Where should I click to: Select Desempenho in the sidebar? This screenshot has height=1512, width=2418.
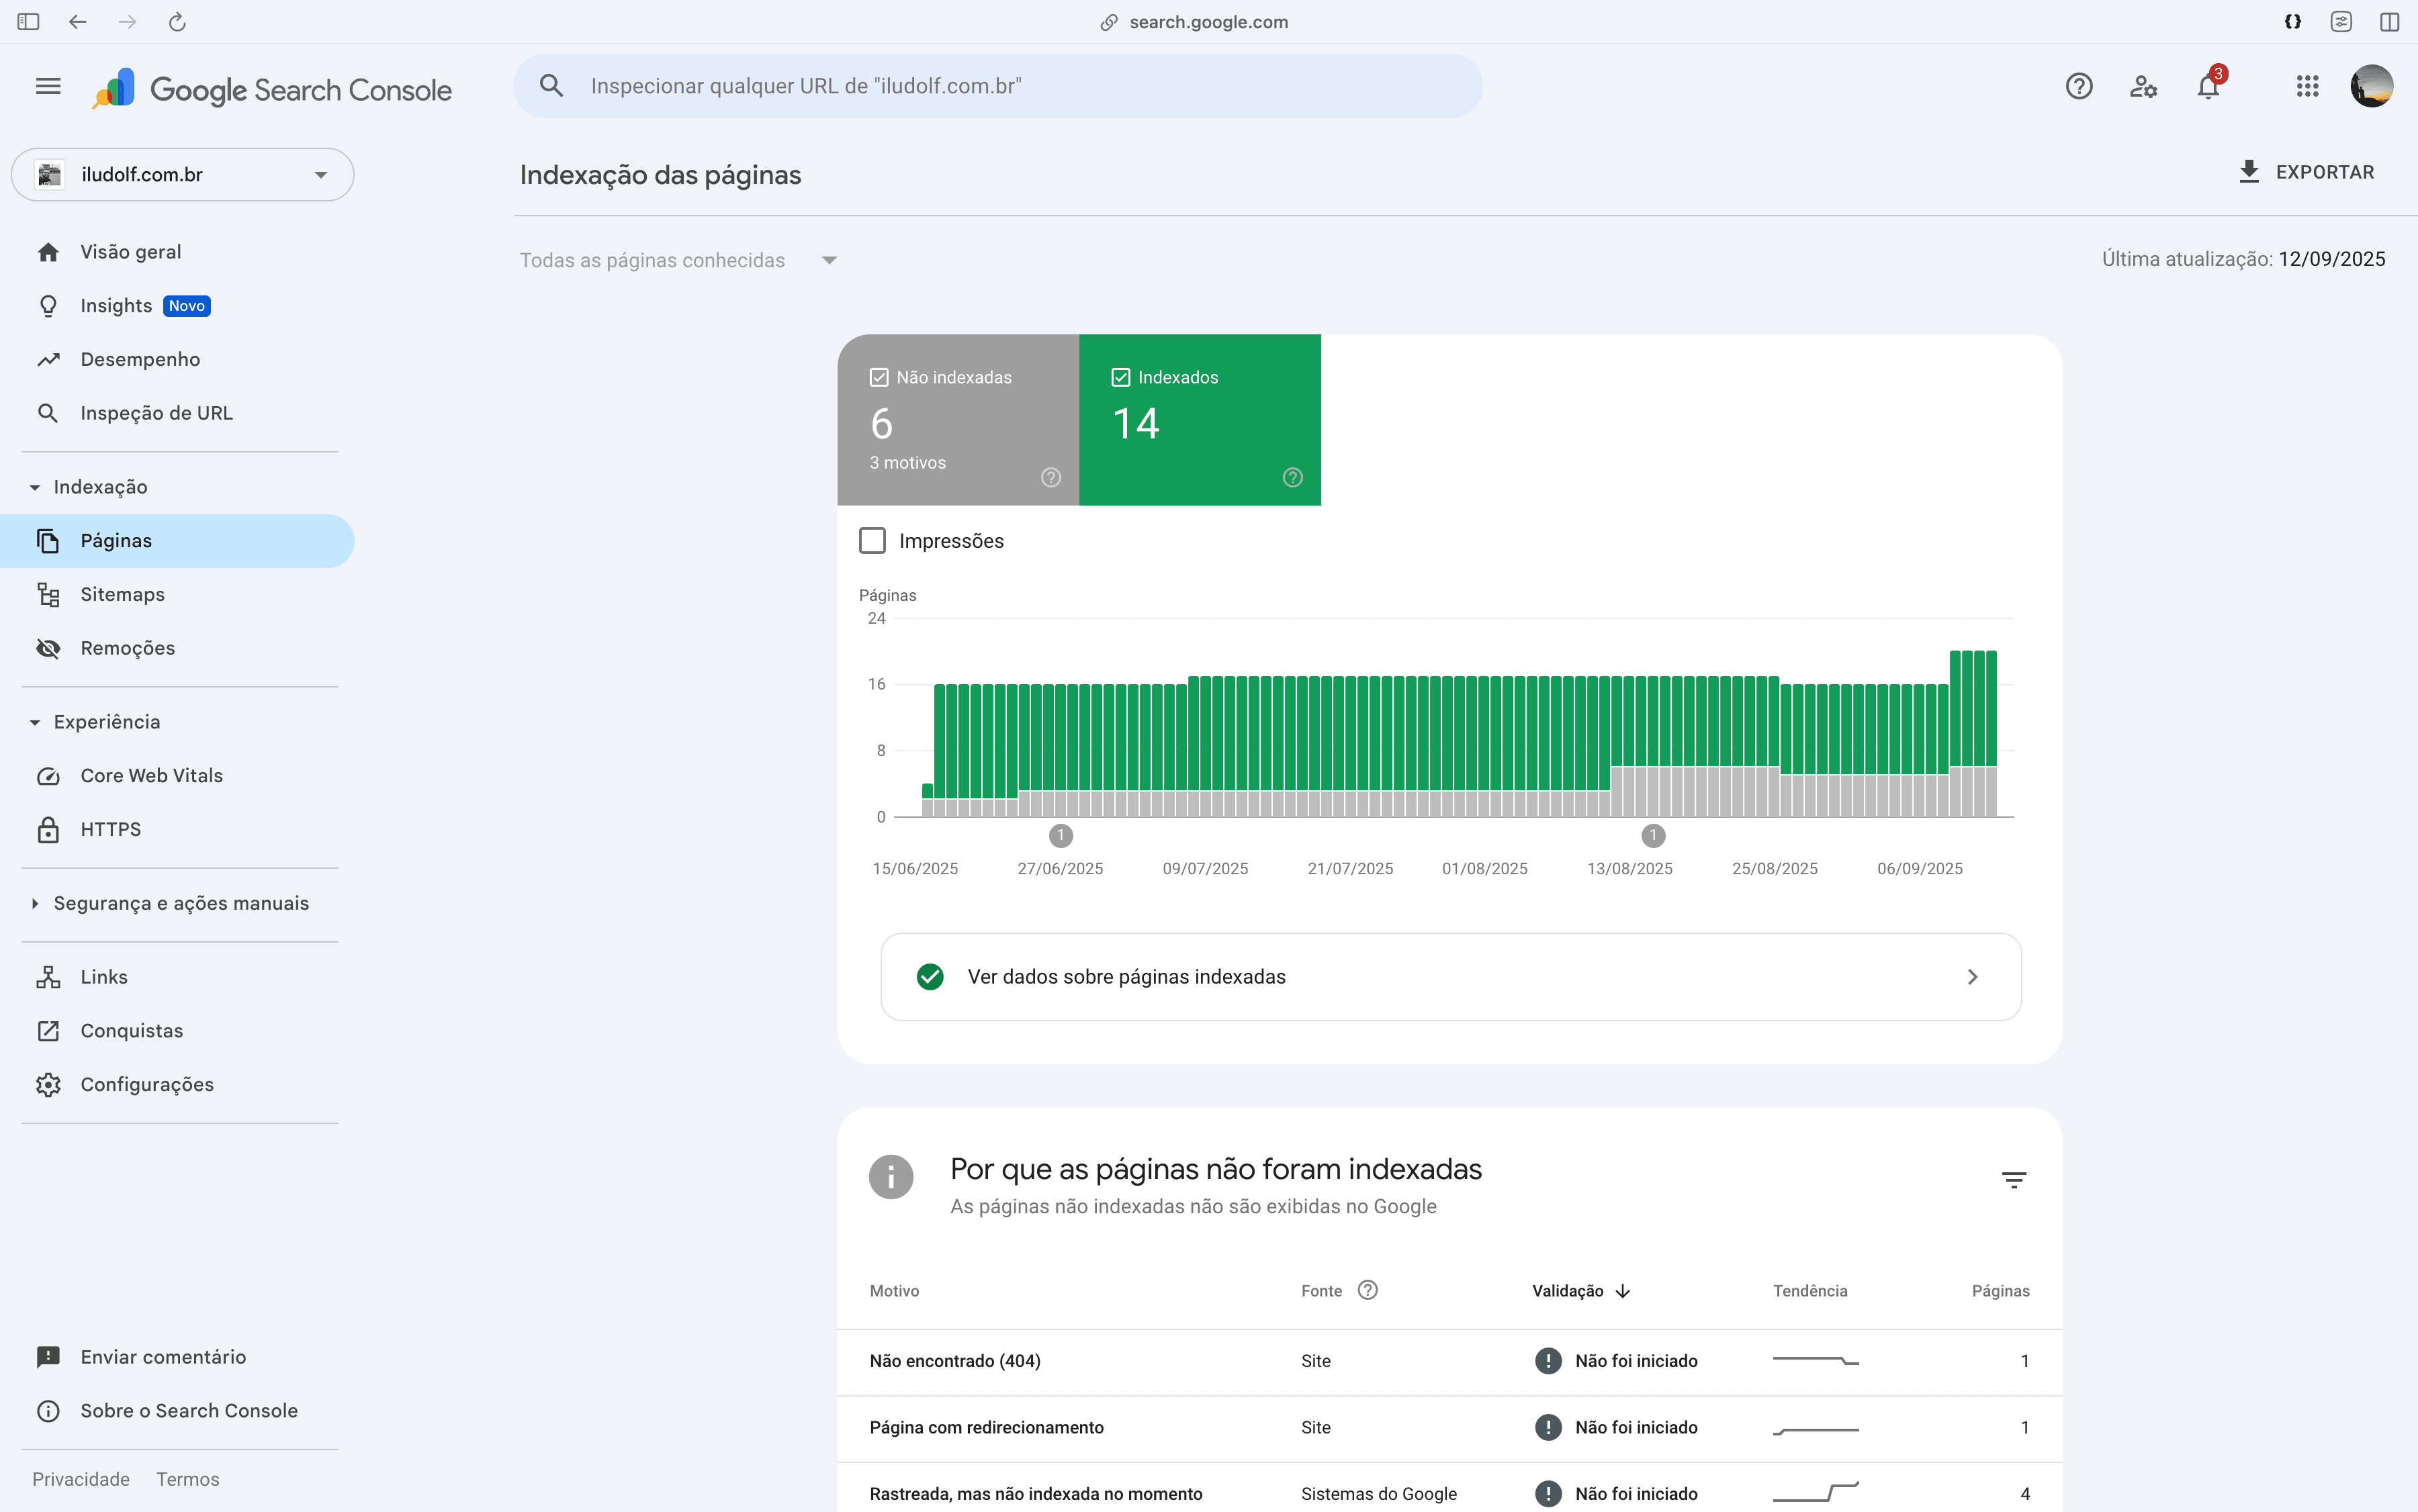click(140, 359)
